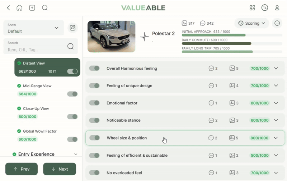
Task: Open comments for No overloaded feel
Action: 211,173
